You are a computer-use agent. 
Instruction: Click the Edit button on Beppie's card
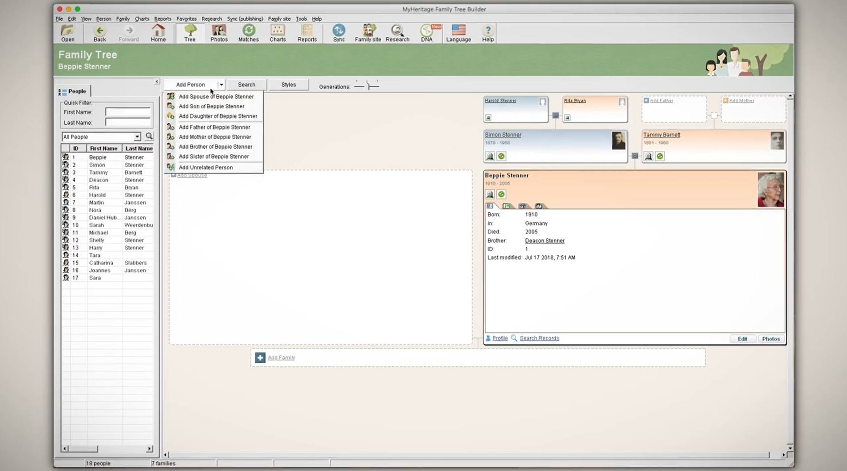742,339
